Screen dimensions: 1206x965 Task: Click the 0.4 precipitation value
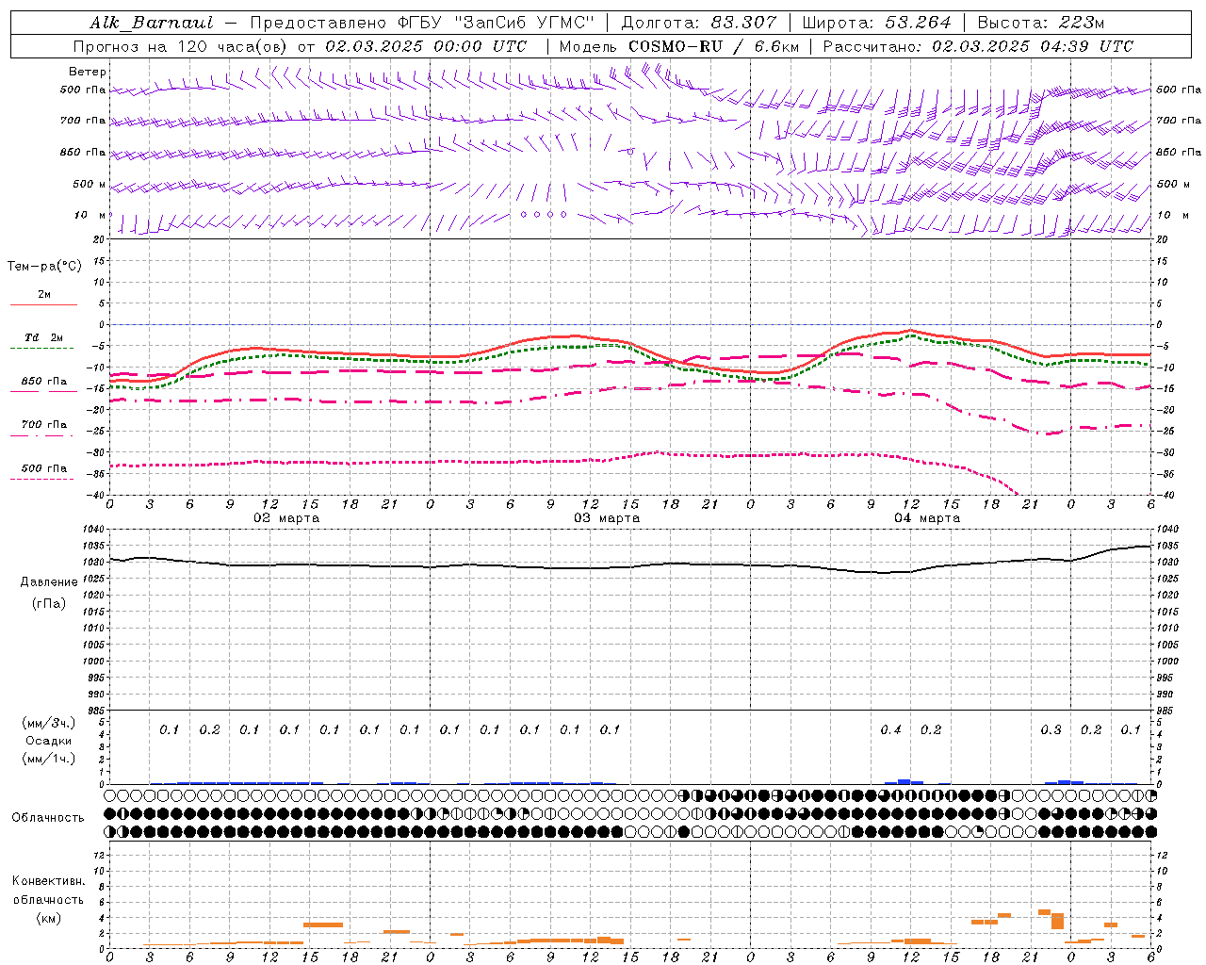(890, 729)
